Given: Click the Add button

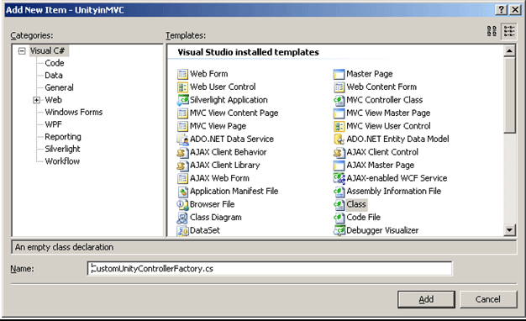Looking at the screenshot, I should pyautogui.click(x=426, y=299).
